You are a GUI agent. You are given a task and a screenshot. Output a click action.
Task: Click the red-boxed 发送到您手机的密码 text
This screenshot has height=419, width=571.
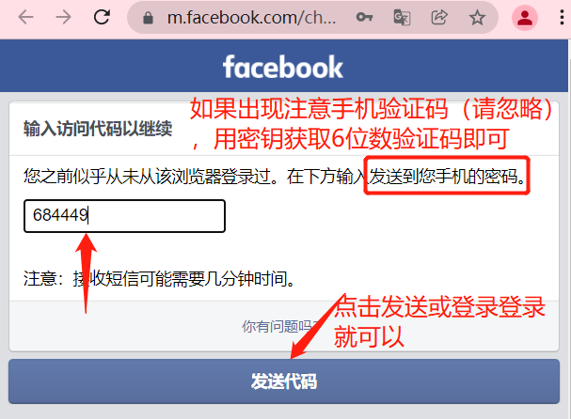pos(447,176)
